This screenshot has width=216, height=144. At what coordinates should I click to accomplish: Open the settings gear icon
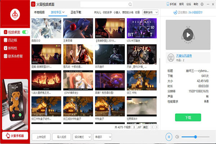(x=202, y=4)
